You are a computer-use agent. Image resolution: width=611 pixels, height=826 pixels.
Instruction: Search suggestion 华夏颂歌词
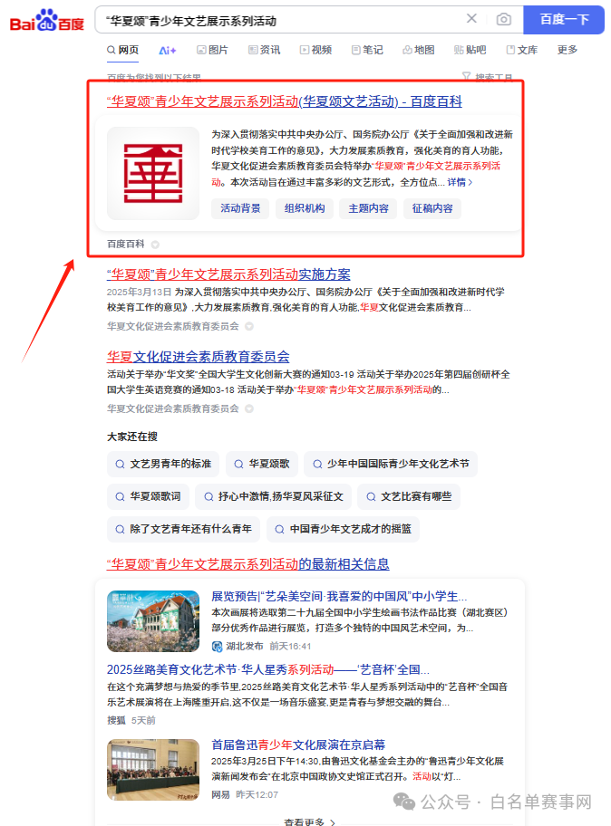tap(148, 496)
